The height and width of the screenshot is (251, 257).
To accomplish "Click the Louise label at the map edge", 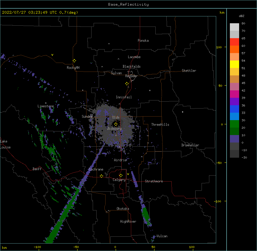I will coord(5,147).
